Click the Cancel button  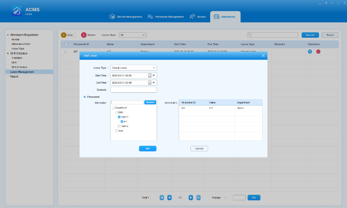[x=199, y=148]
